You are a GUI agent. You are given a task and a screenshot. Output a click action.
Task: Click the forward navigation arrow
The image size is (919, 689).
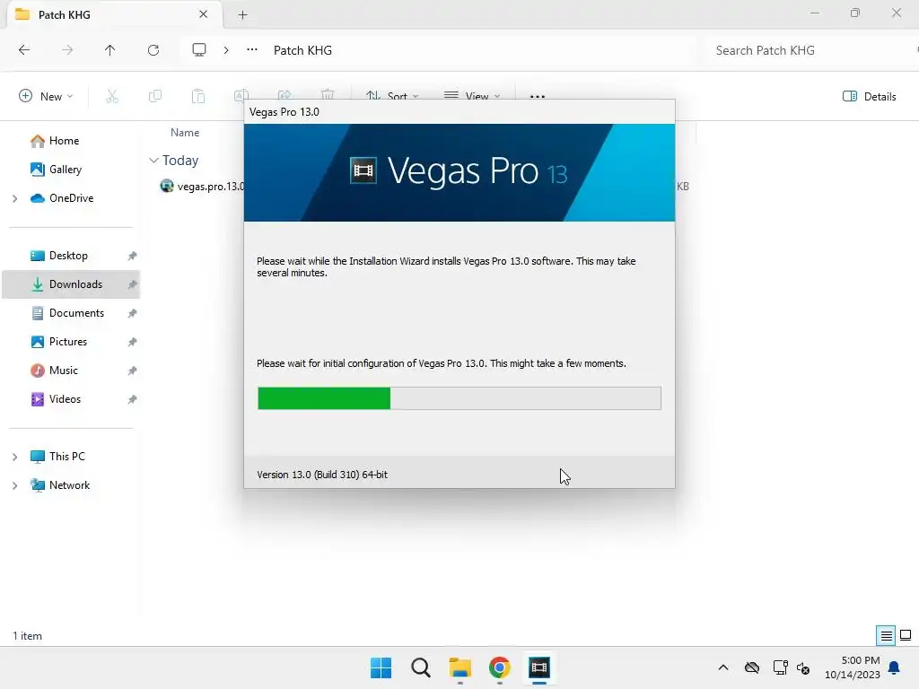[x=67, y=50]
